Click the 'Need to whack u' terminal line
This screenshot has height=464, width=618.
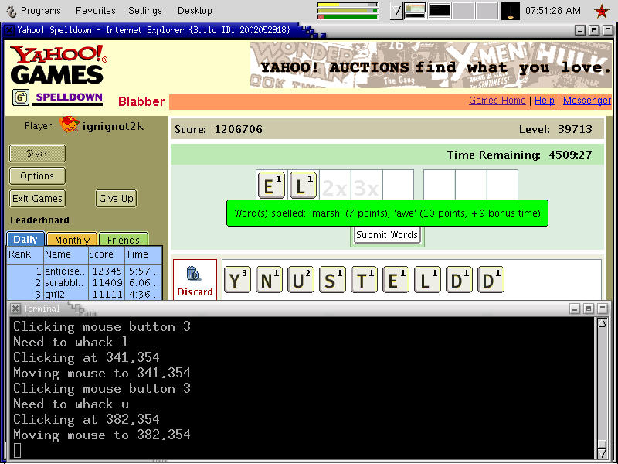pos(71,404)
